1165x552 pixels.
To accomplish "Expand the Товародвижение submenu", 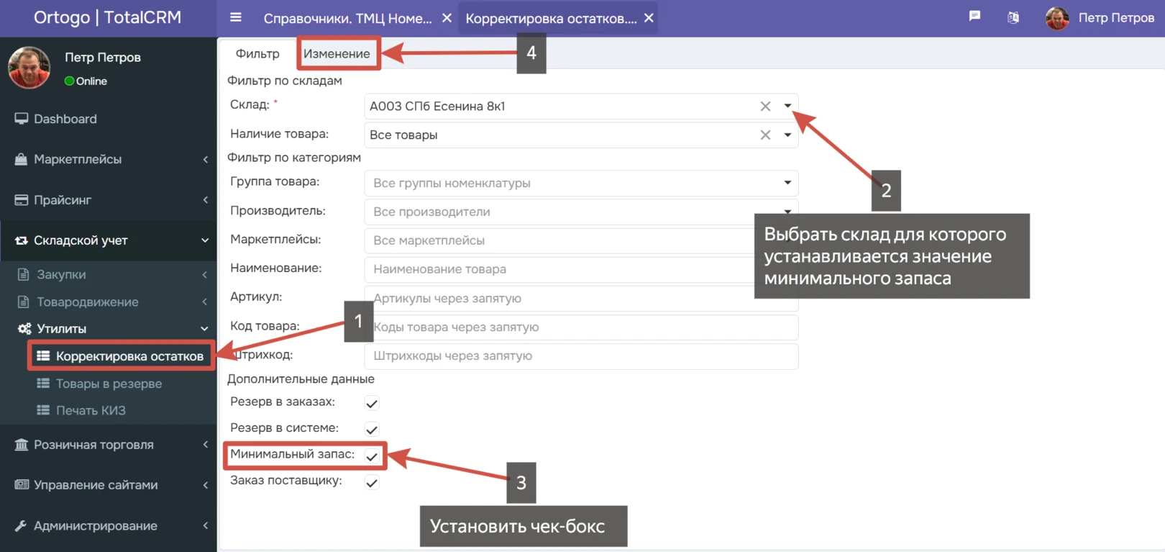I will click(x=205, y=302).
